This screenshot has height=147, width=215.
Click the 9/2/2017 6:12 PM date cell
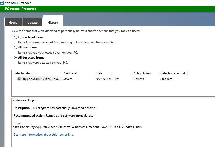coord(108,79)
